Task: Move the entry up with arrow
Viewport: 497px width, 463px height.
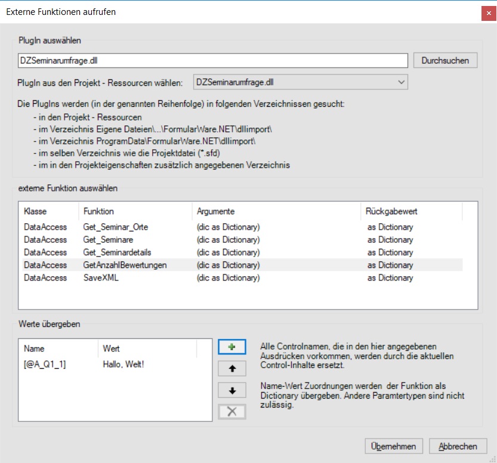Action: coord(231,368)
